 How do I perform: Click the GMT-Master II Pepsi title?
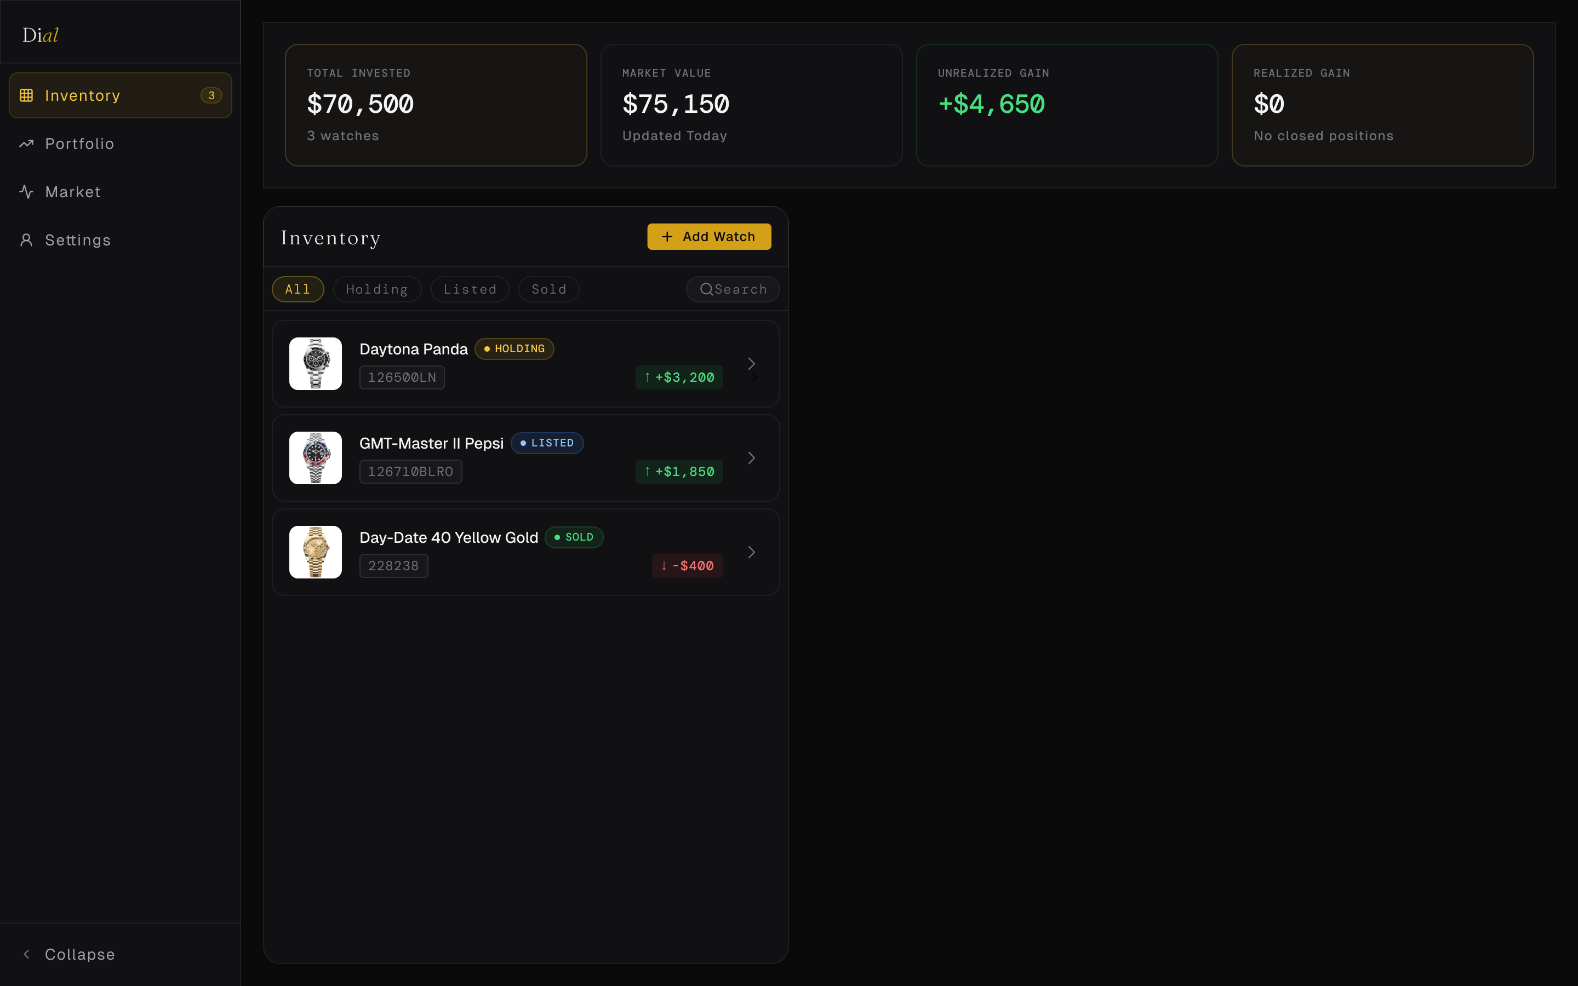(431, 444)
